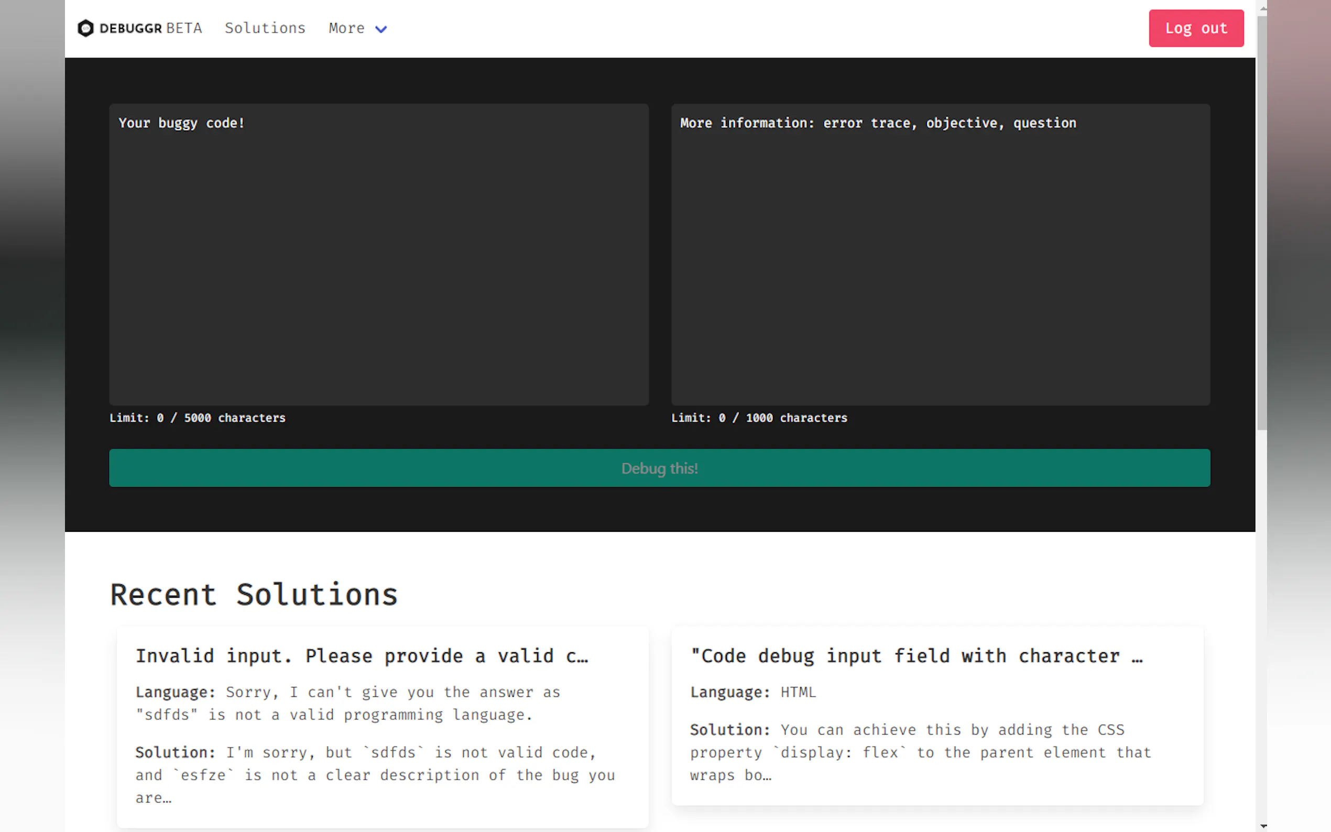Click the Debuggr hexagon logo icon
The height and width of the screenshot is (832, 1331).
tap(85, 28)
